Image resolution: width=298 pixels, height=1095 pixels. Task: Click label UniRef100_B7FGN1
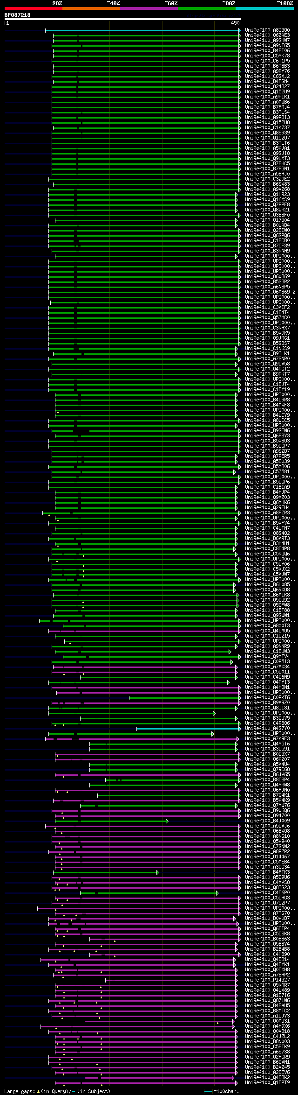[x=267, y=169]
